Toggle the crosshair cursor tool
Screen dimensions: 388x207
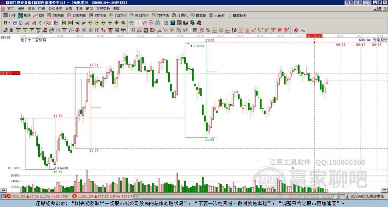pyautogui.click(x=138, y=23)
